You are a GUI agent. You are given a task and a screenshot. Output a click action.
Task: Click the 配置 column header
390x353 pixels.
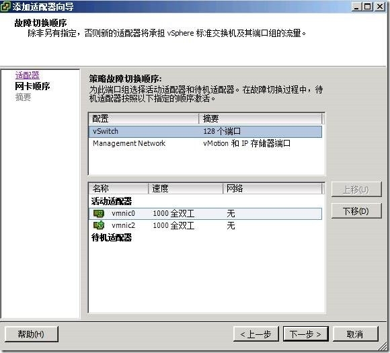(x=144, y=118)
